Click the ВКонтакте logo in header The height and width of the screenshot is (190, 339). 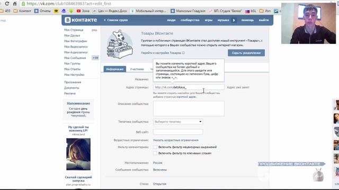(81, 20)
